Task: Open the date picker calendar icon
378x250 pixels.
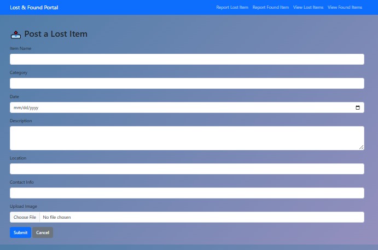Action: [358, 107]
